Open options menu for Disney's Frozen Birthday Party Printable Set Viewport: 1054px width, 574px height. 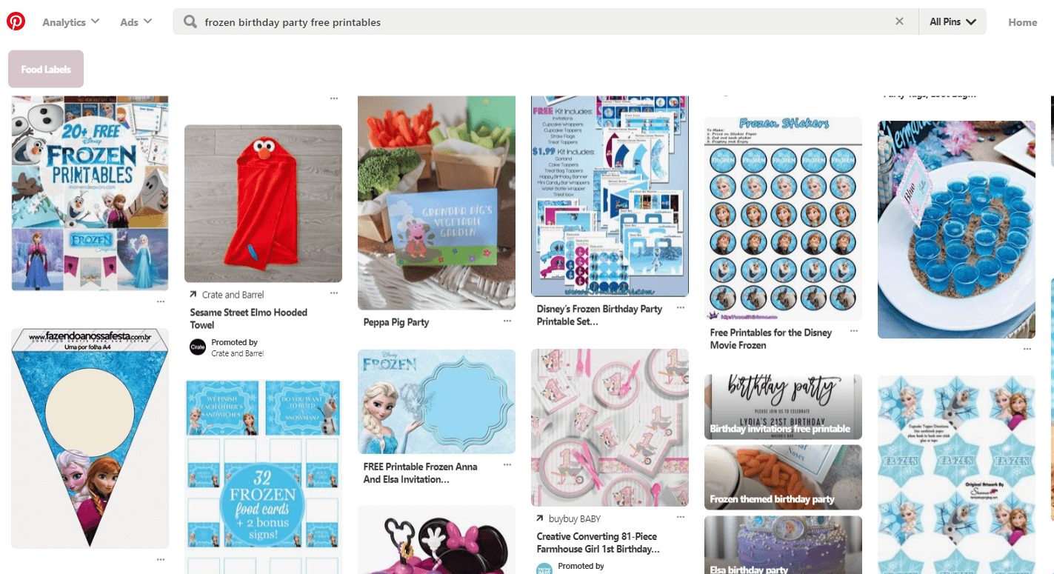click(681, 308)
